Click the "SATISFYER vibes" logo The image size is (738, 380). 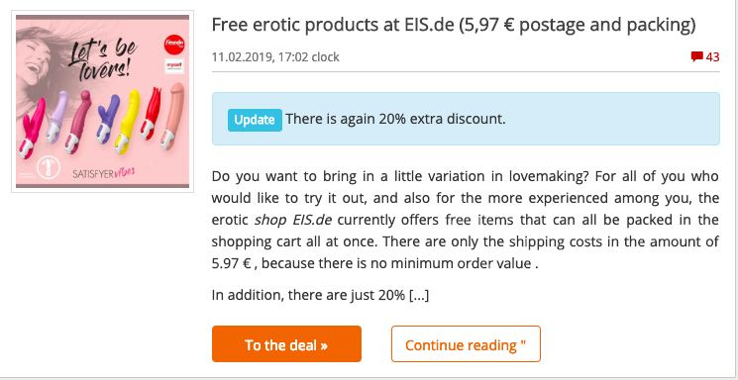104,173
